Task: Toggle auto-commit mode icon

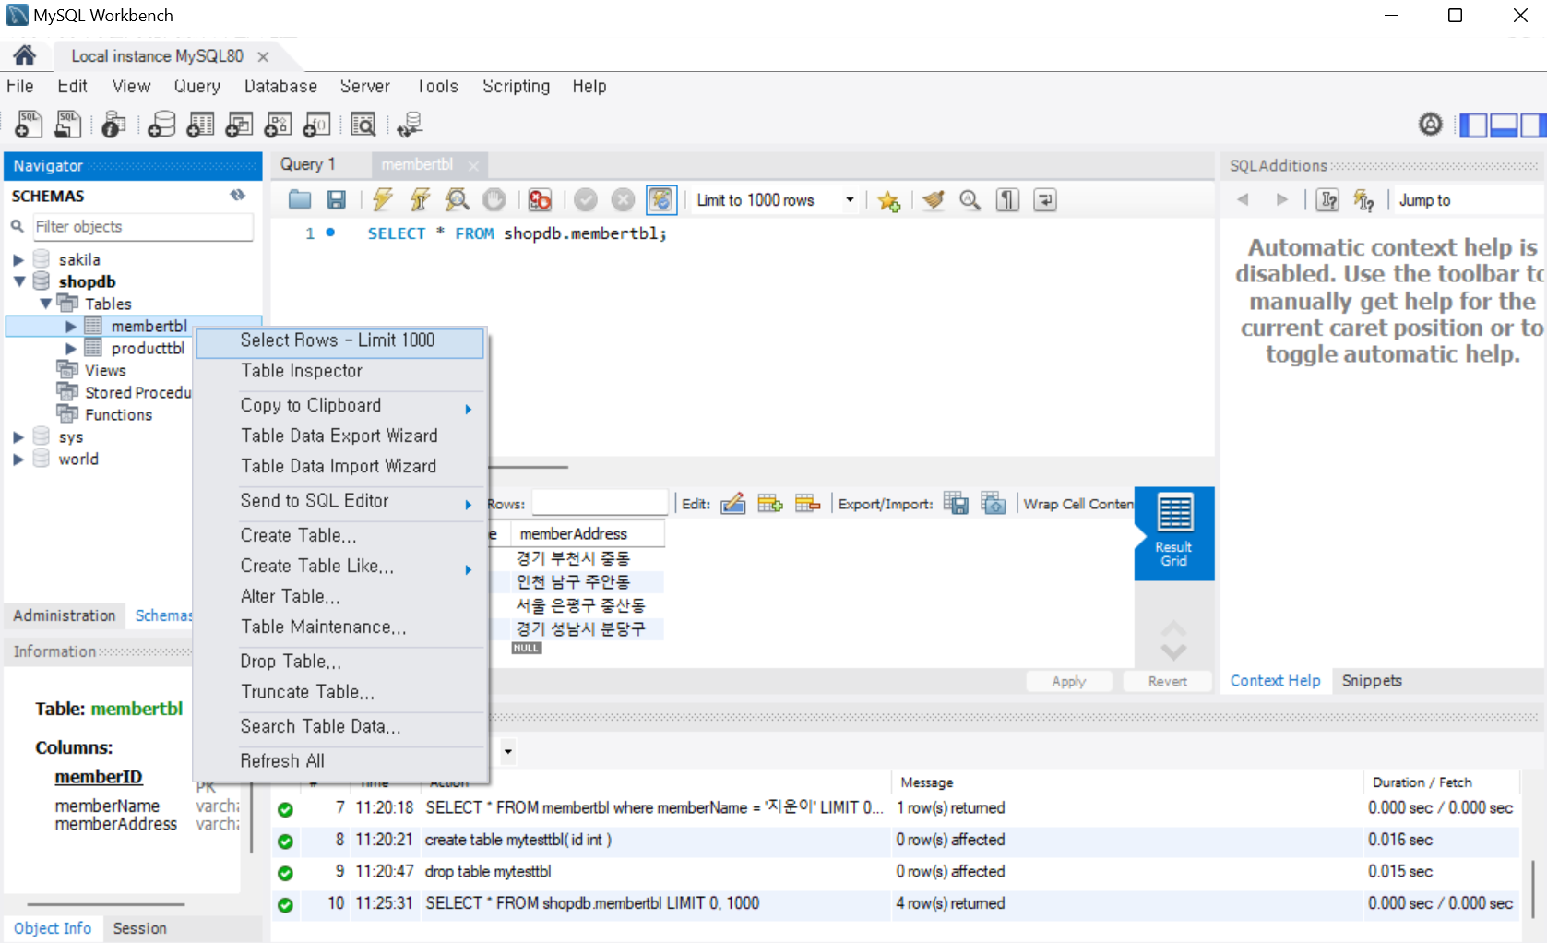Action: pos(660,199)
